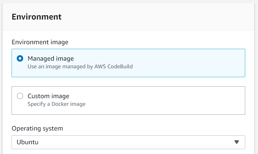Click the "Managed image" option label
The image size is (258, 154).
pos(51,58)
